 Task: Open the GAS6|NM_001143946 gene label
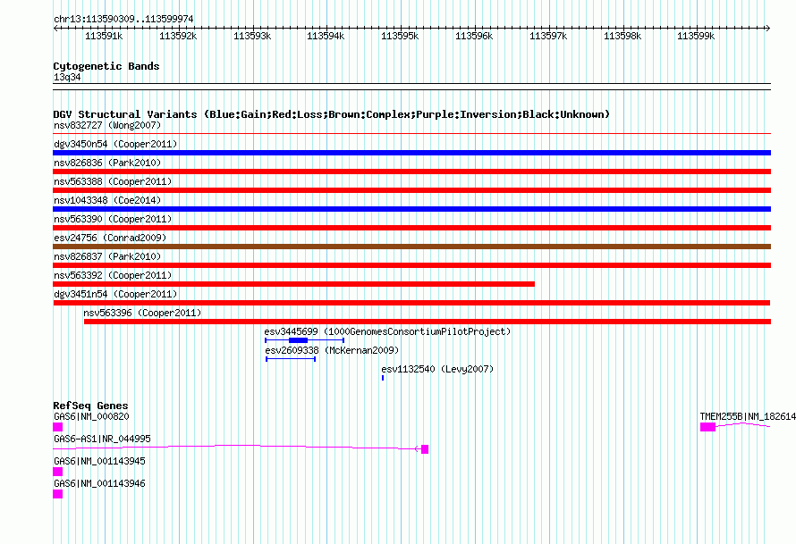(99, 483)
